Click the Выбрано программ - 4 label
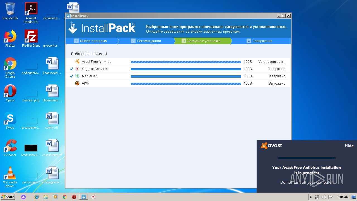 pyautogui.click(x=89, y=54)
